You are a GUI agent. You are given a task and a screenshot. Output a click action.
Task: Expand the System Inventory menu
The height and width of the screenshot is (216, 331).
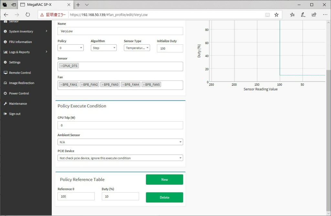tap(26, 31)
